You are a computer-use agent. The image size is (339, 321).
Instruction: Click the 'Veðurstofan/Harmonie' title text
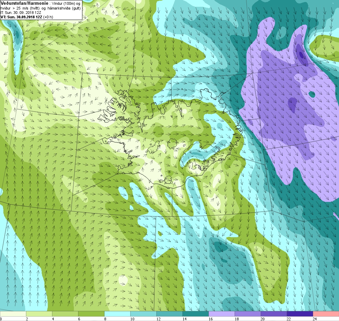click(x=24, y=3)
